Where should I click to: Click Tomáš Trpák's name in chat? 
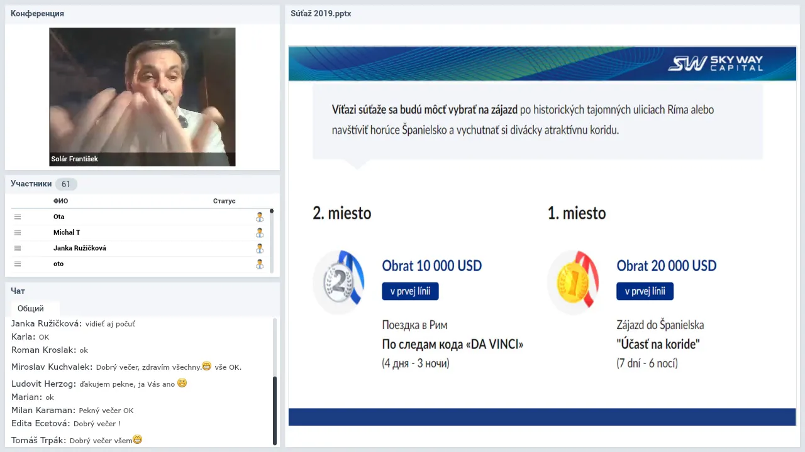pos(38,440)
